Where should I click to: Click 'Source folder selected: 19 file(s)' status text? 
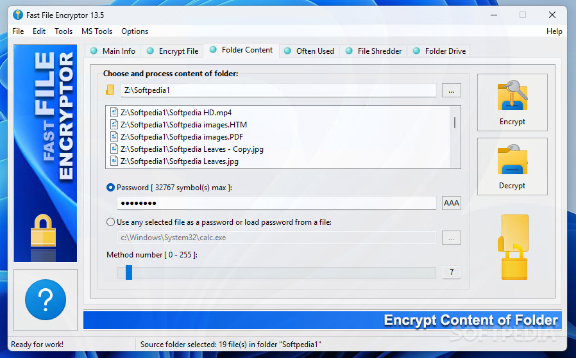coord(231,345)
